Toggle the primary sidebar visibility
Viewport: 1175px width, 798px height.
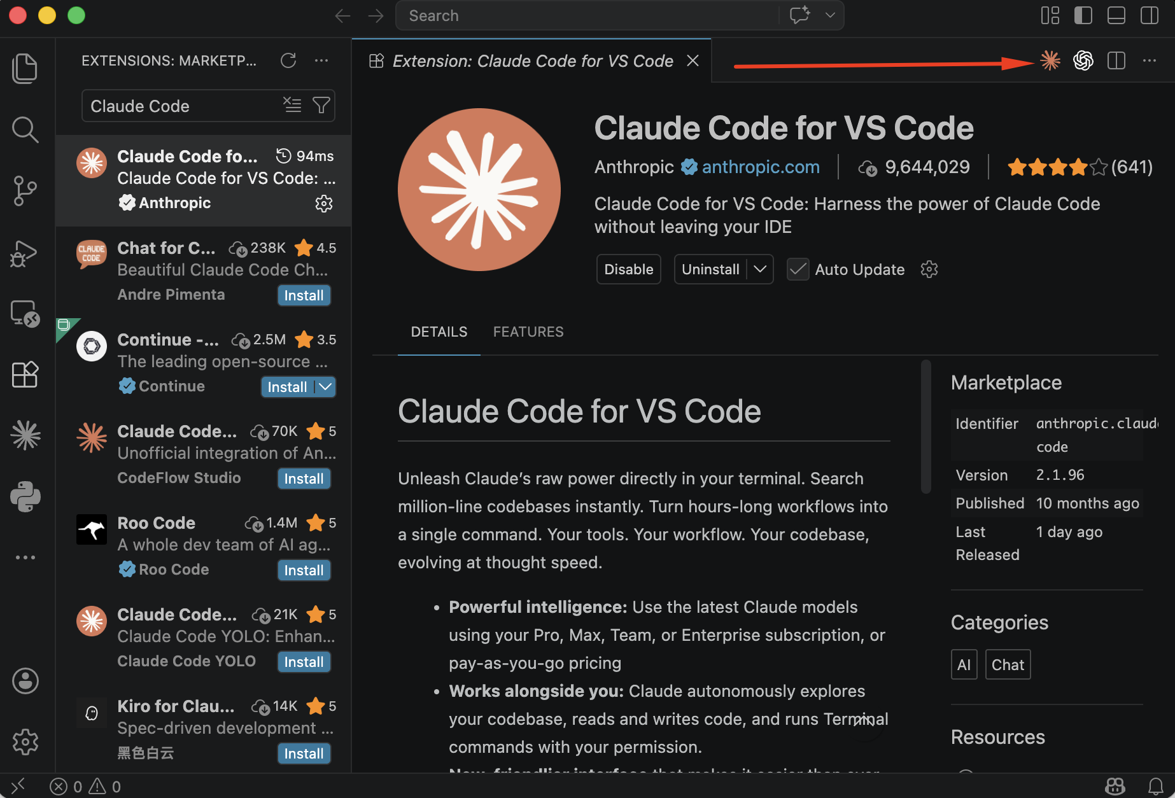click(x=1083, y=15)
